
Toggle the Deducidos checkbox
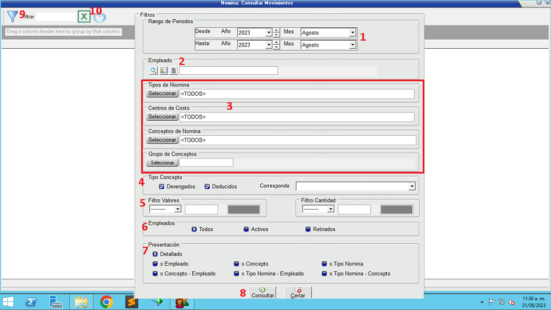207,186
